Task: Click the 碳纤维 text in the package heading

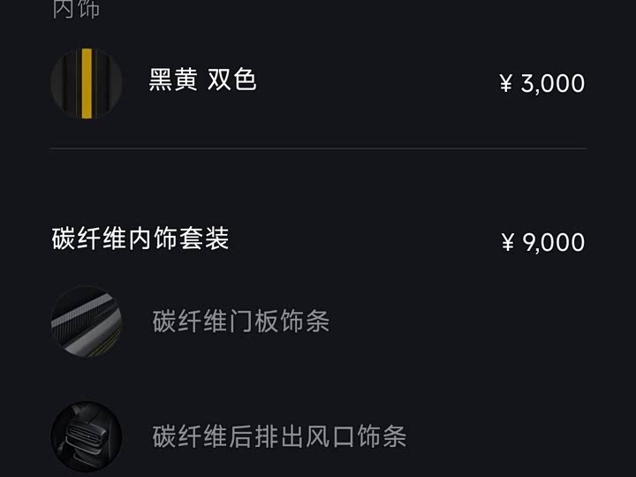Action: pos(89,238)
